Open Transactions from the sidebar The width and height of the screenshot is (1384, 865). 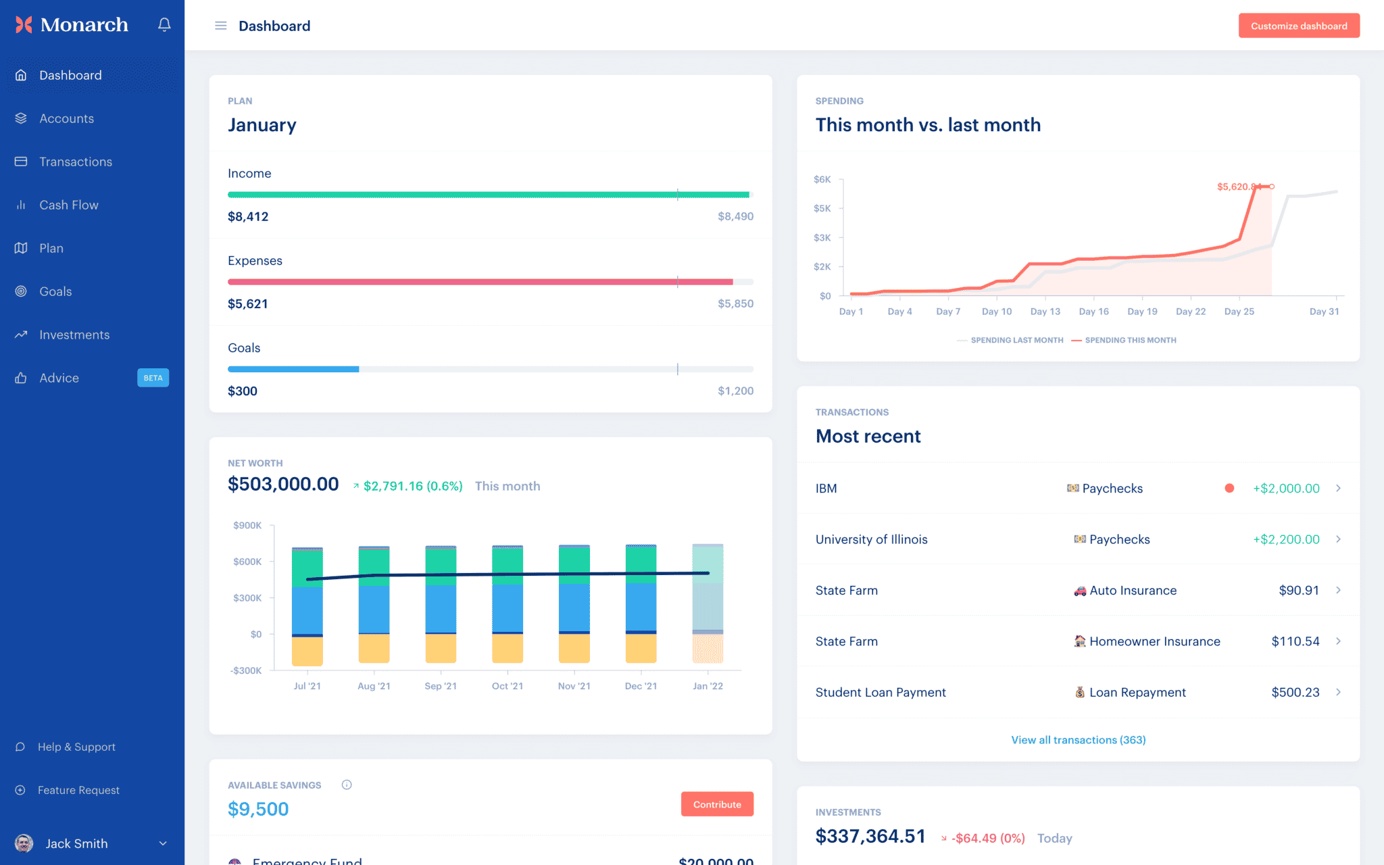75,162
